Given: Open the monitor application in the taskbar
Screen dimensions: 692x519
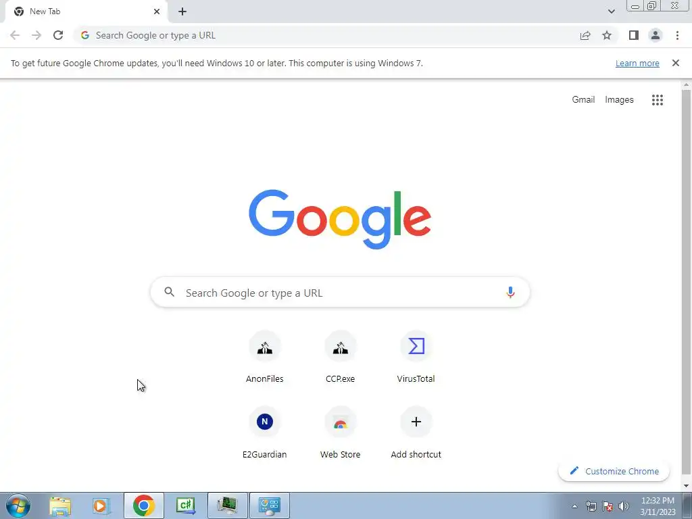Looking at the screenshot, I should [x=227, y=505].
